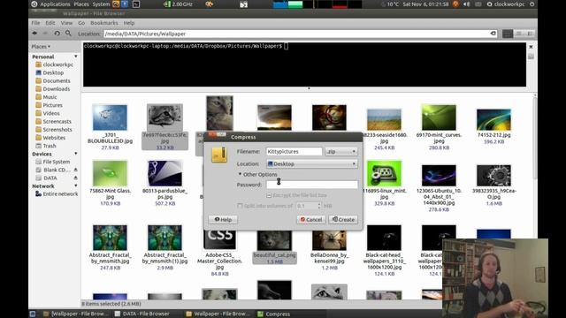
Task: Open the File menu
Action: [35, 23]
